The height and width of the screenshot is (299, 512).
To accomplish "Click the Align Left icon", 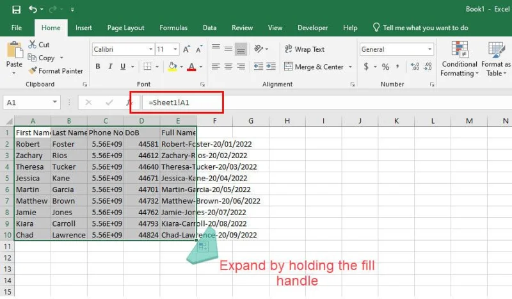I will 216,67.
